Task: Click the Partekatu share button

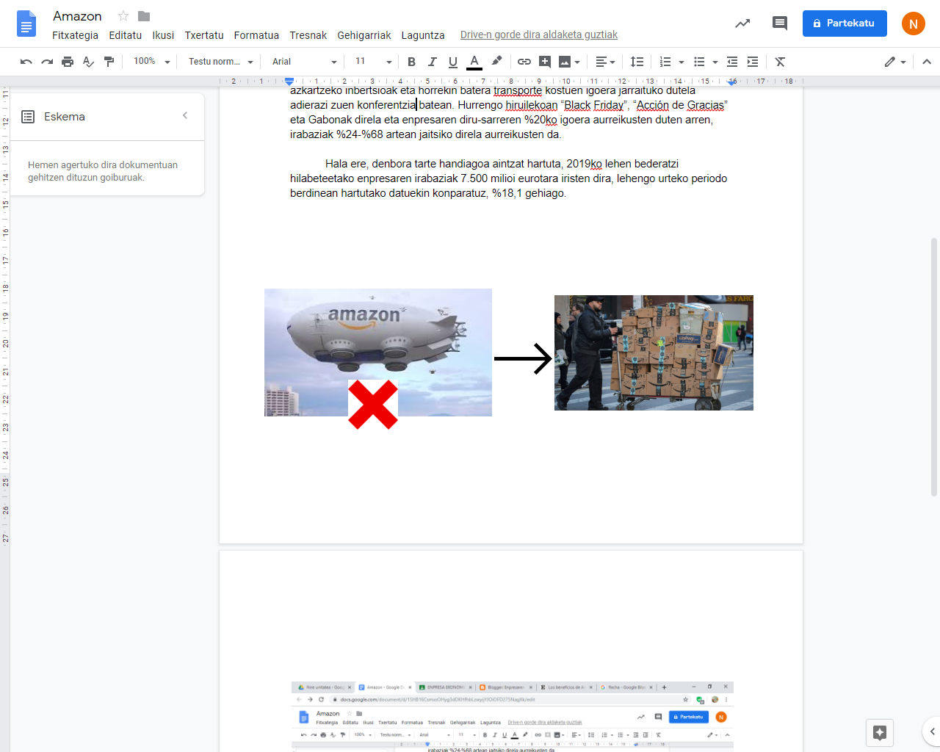Action: [845, 23]
